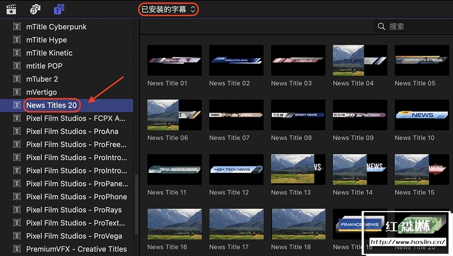Click the title icon beside ProRays
The height and width of the screenshot is (256, 453).
[x=17, y=210]
